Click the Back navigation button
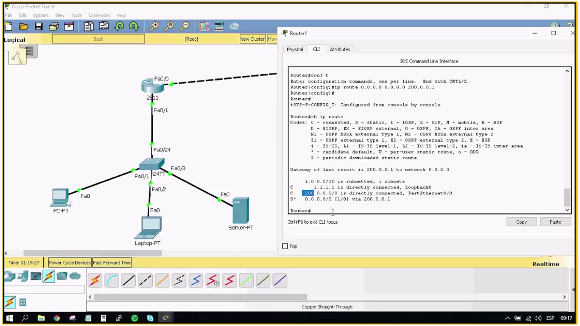580x326 pixels. [x=98, y=39]
